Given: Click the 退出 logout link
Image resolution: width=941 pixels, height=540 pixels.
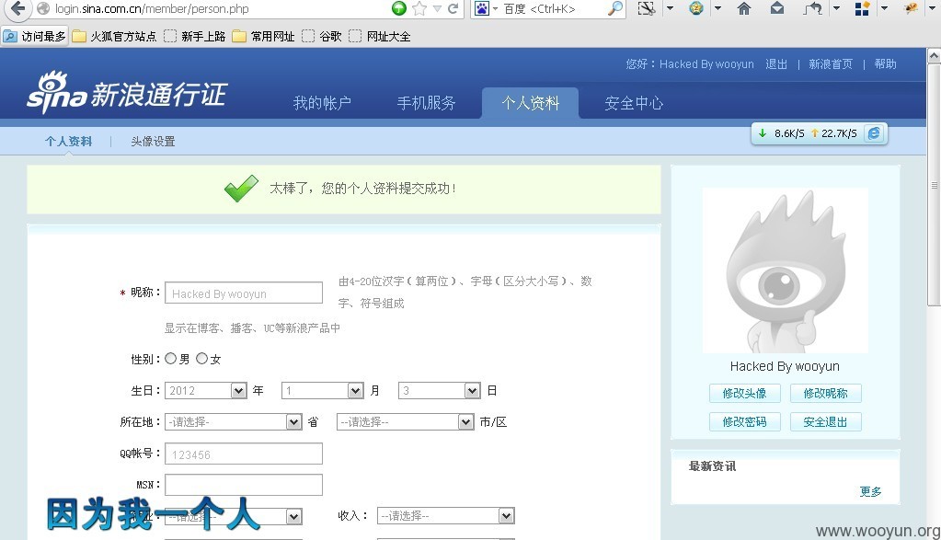Looking at the screenshot, I should [776, 63].
